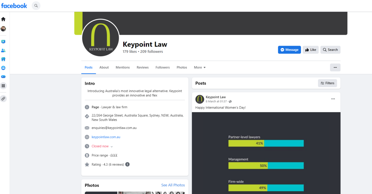Switch to the About tab
Image resolution: width=372 pixels, height=194 pixels.
point(104,67)
